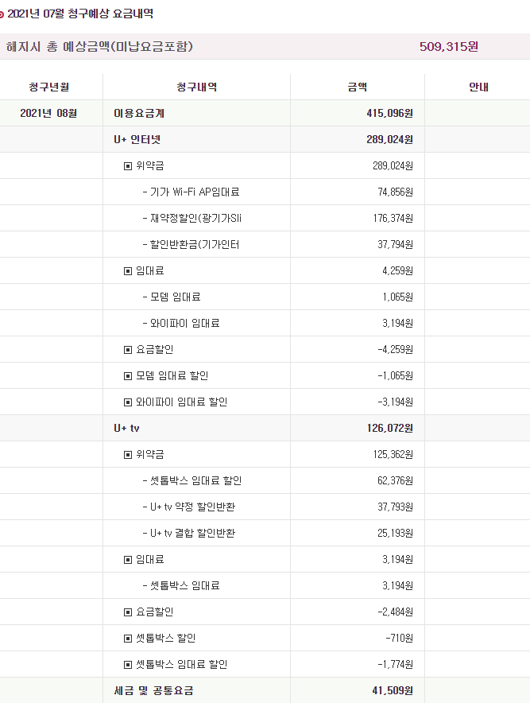Select the 청구내역 column header
530x703 pixels.
pyautogui.click(x=196, y=87)
